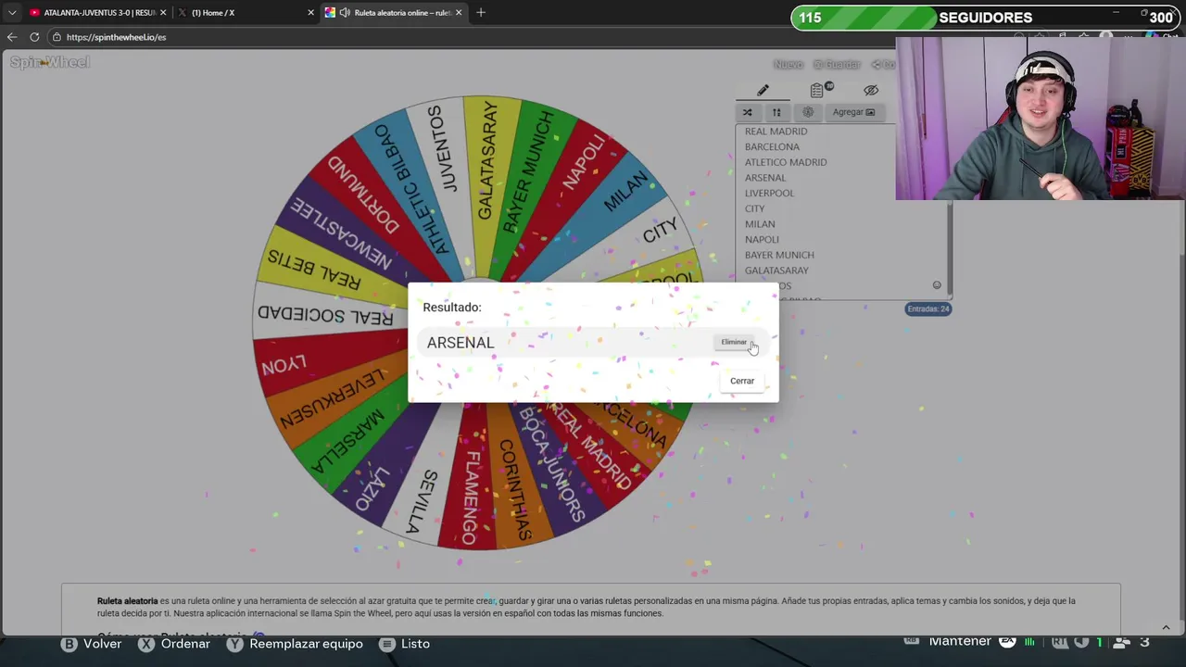Open the results clipboard tab

817,90
